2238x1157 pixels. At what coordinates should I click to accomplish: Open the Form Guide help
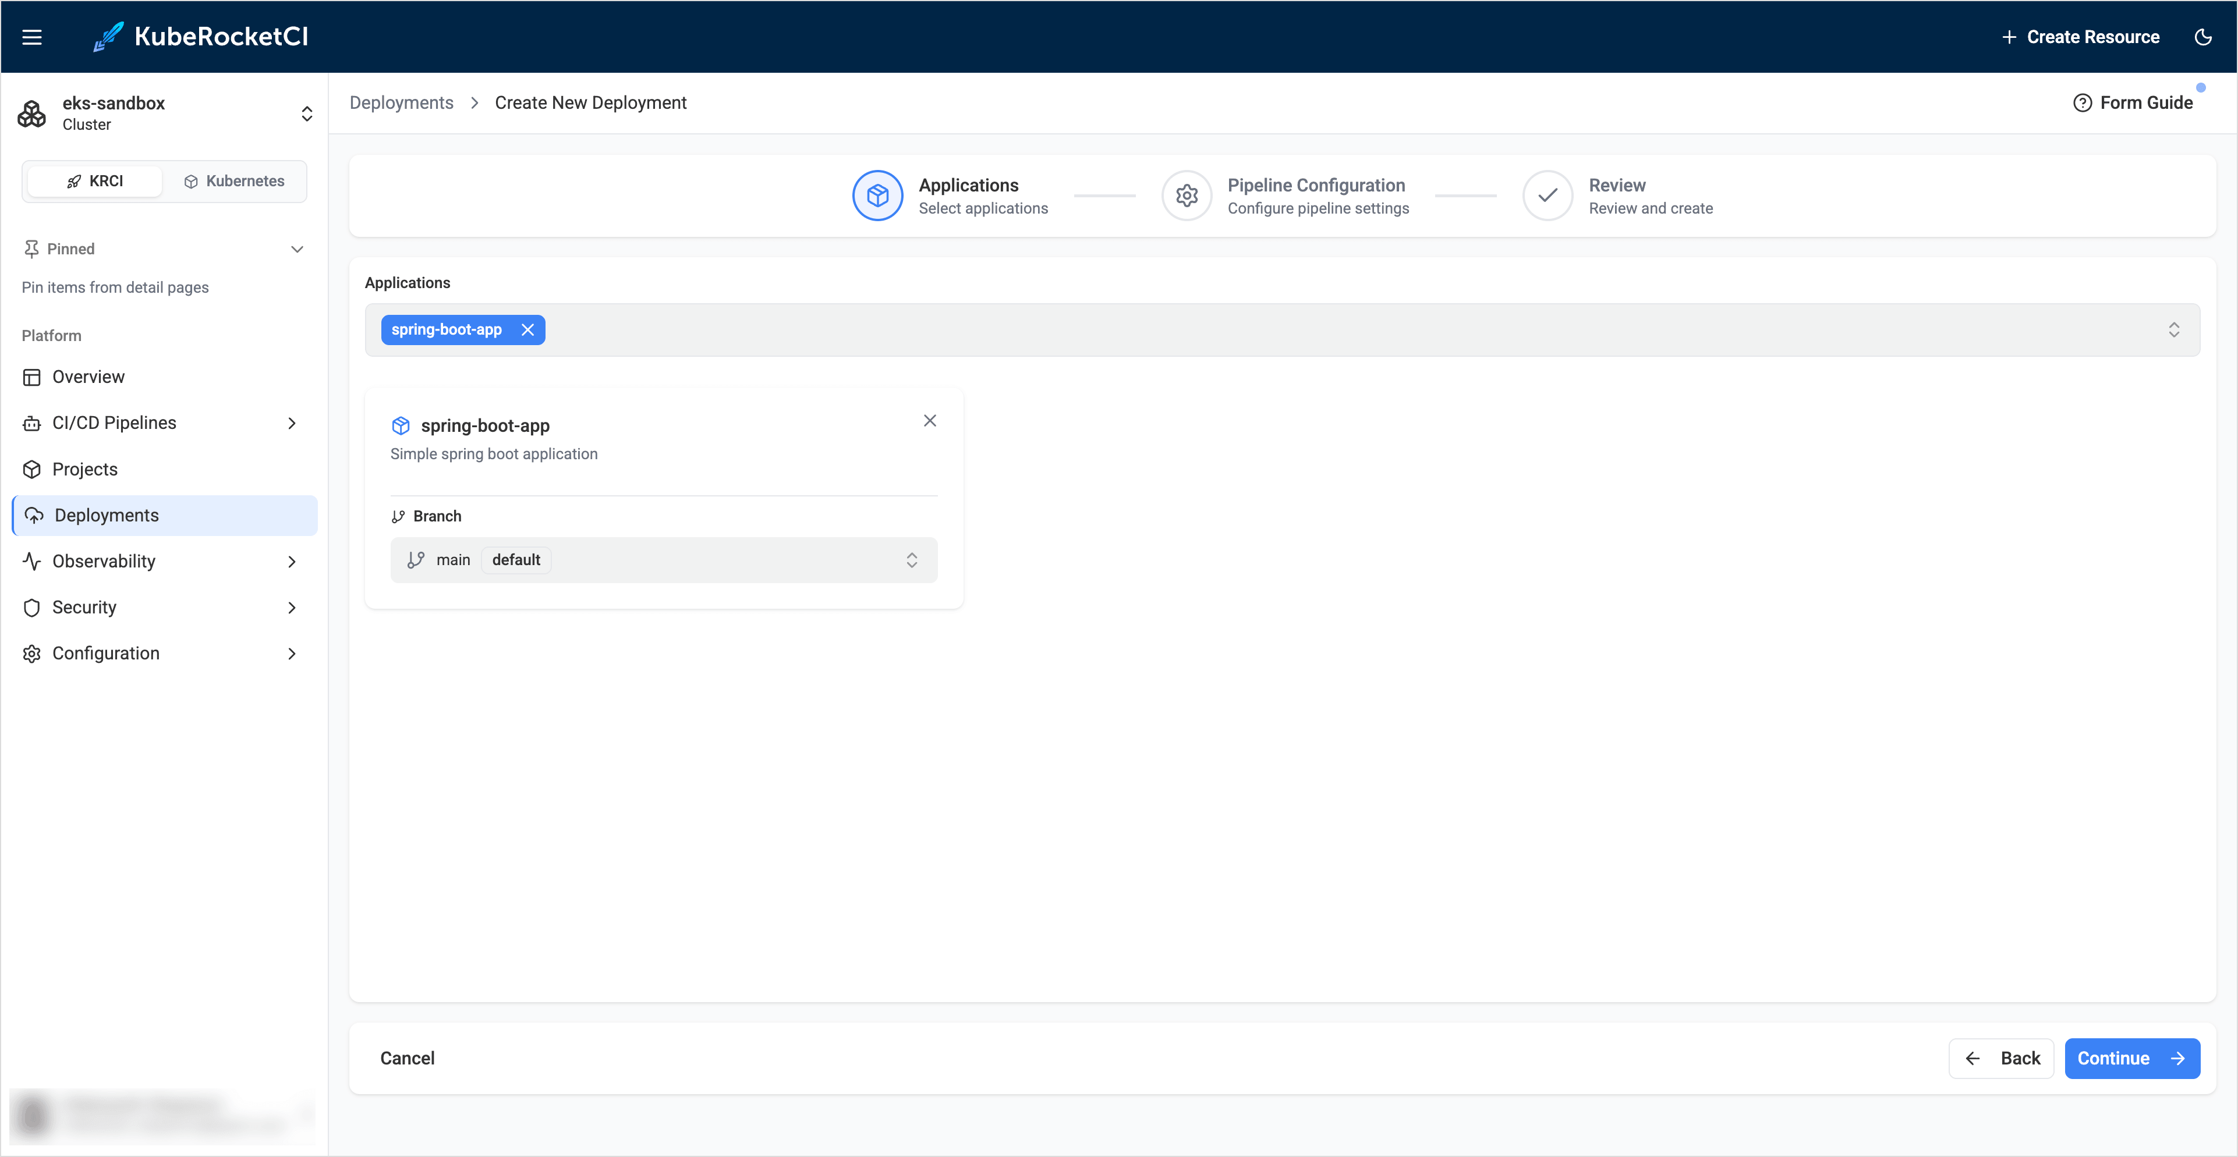tap(2133, 102)
